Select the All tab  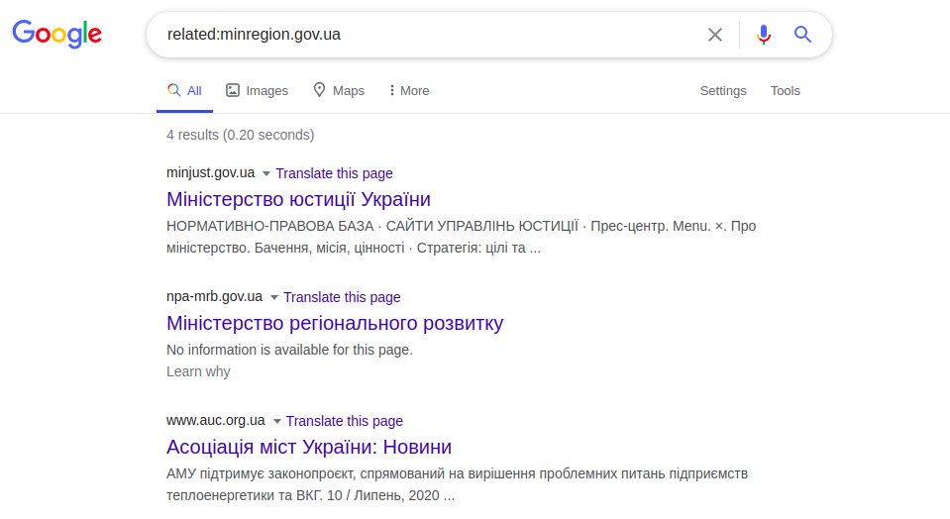point(185,91)
